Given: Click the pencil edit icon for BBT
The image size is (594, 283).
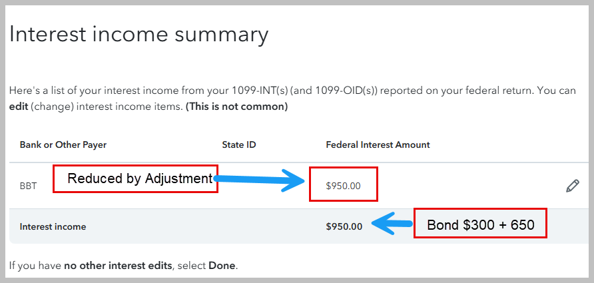Looking at the screenshot, I should [x=572, y=186].
